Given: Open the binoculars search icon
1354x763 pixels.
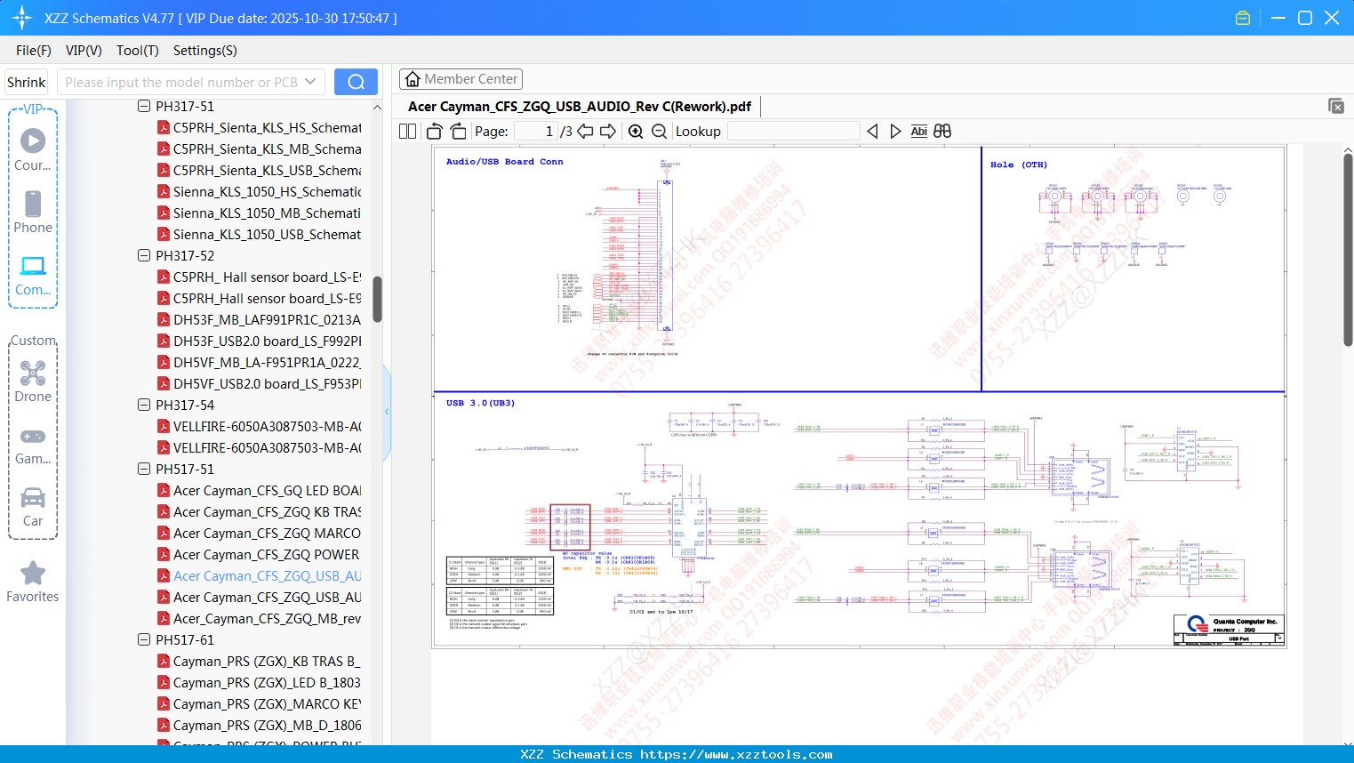Looking at the screenshot, I should pyautogui.click(x=942, y=132).
